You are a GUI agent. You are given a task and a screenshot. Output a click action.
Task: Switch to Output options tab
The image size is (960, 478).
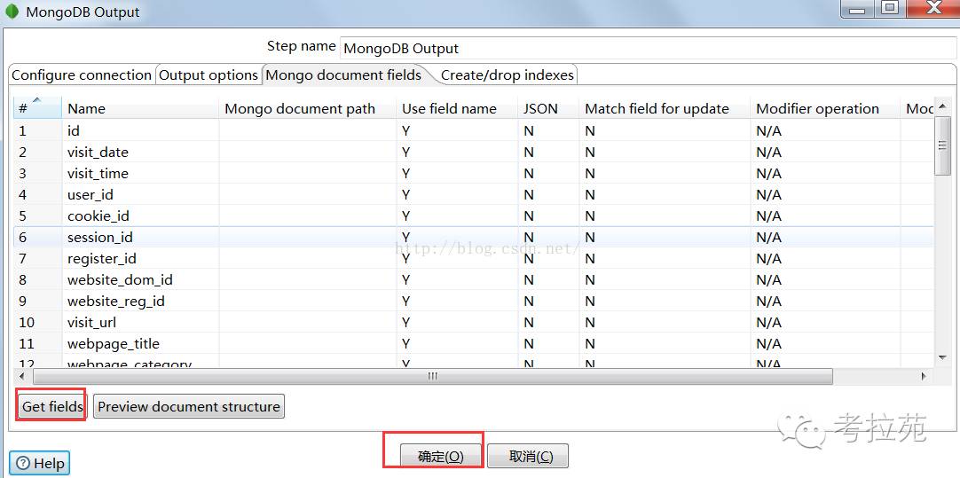(x=209, y=75)
